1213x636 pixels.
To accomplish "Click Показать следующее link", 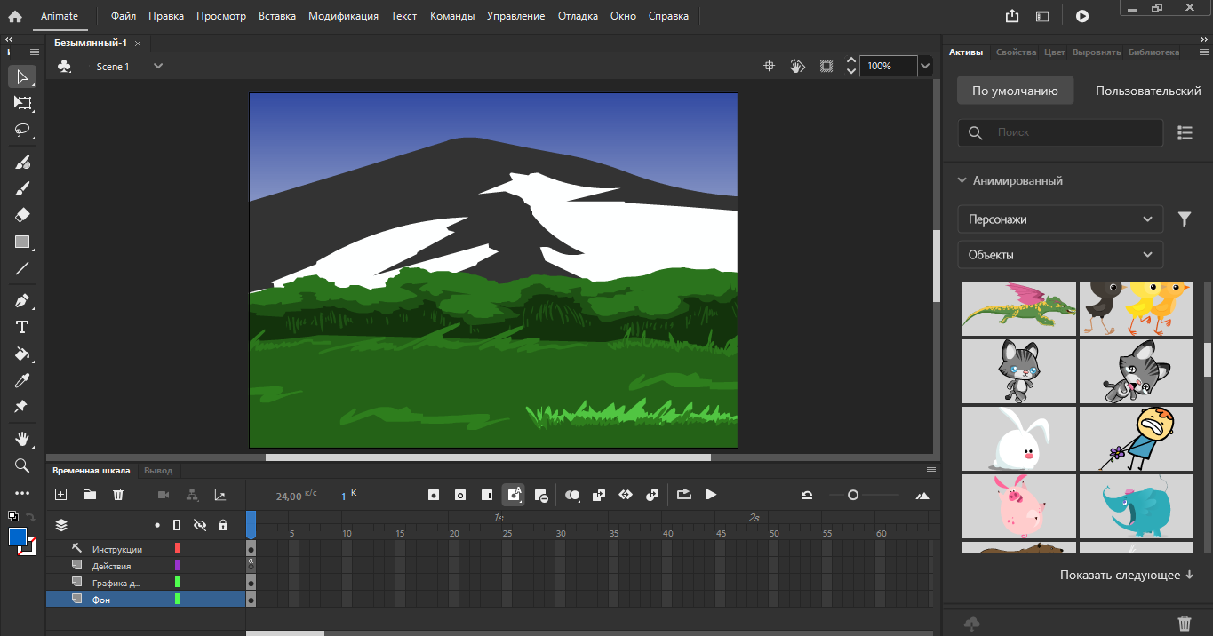I will pos(1126,576).
